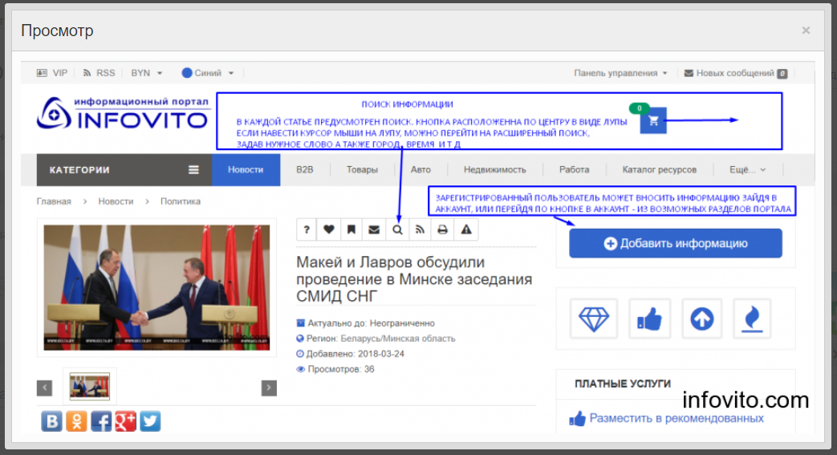This screenshot has height=455, width=837.
Task: Select the Новости tab
Action: click(x=246, y=170)
